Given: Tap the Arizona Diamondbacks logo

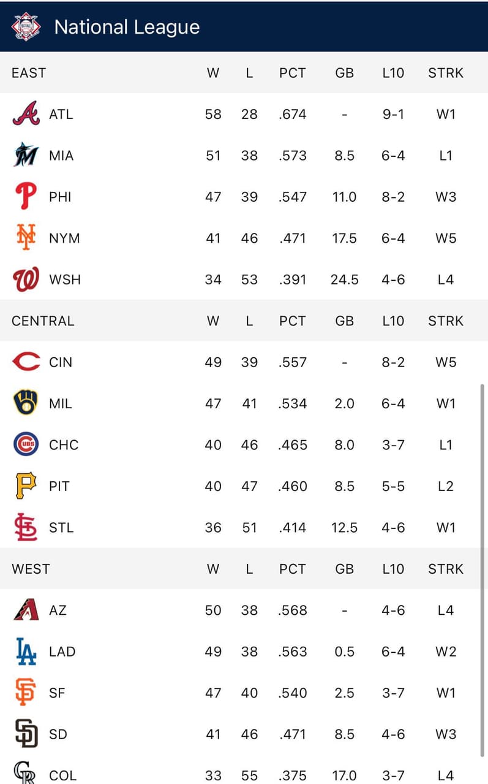Looking at the screenshot, I should [26, 610].
